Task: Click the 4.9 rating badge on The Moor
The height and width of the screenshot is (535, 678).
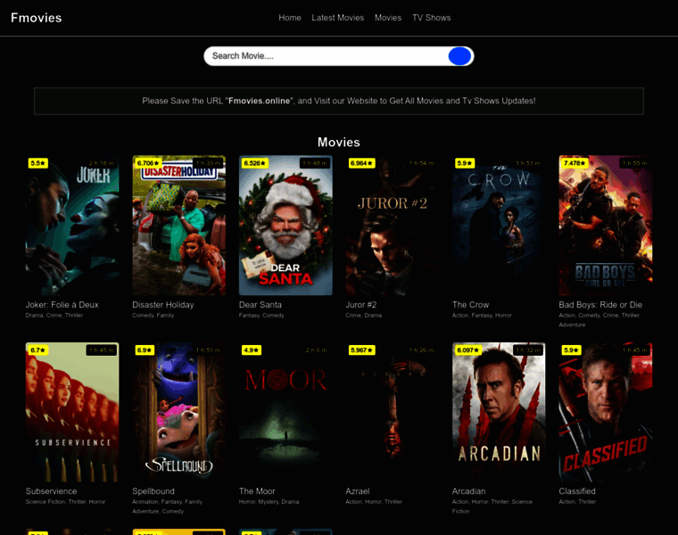Action: tap(252, 350)
